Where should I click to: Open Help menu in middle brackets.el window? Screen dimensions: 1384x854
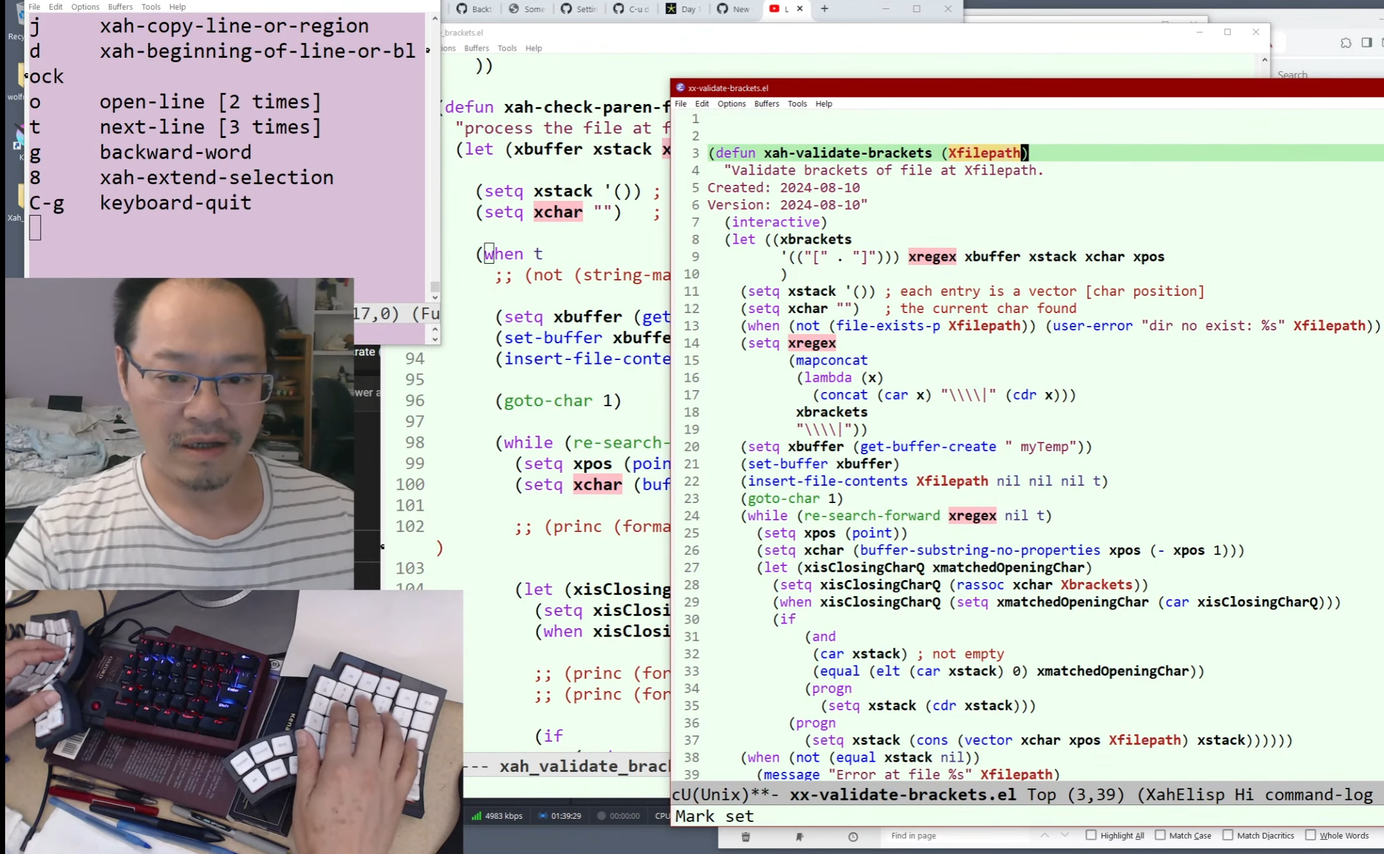click(534, 48)
